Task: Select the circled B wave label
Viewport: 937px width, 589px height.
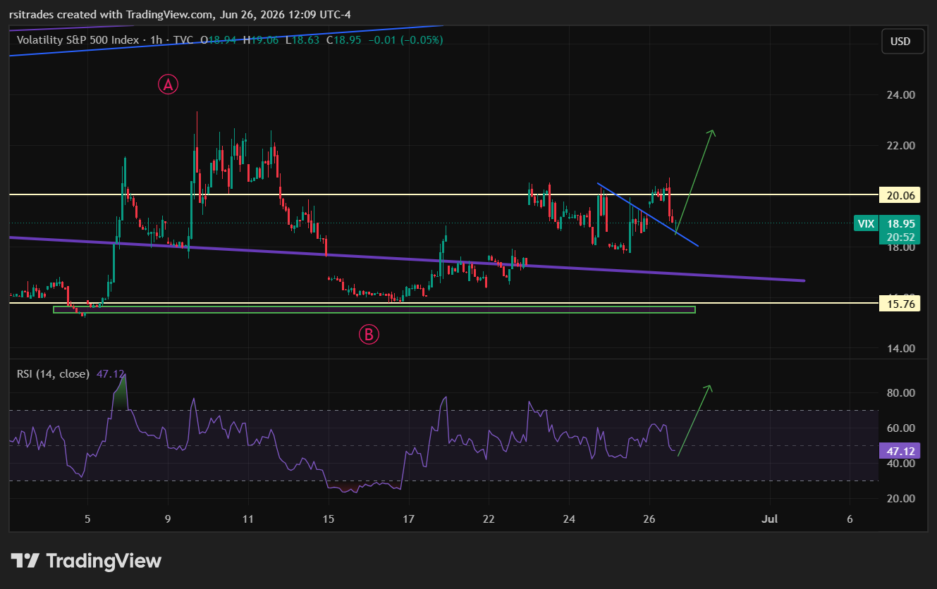Action: coord(369,335)
